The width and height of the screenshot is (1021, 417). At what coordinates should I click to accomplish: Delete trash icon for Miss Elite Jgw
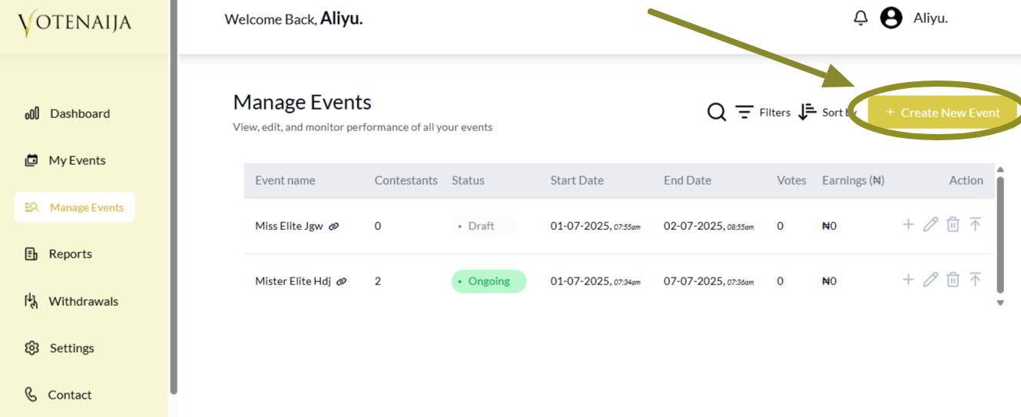[953, 225]
